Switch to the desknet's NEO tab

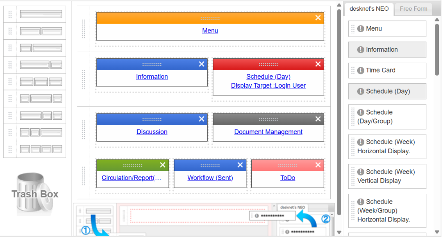[x=369, y=9]
